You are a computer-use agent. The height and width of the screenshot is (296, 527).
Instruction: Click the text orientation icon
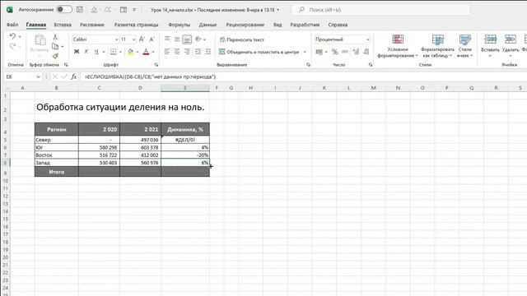[x=198, y=39]
